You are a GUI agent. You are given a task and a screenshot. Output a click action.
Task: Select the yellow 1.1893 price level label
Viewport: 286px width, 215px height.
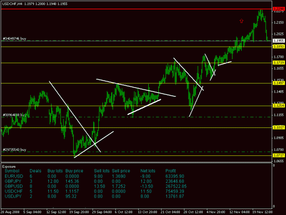279,47
